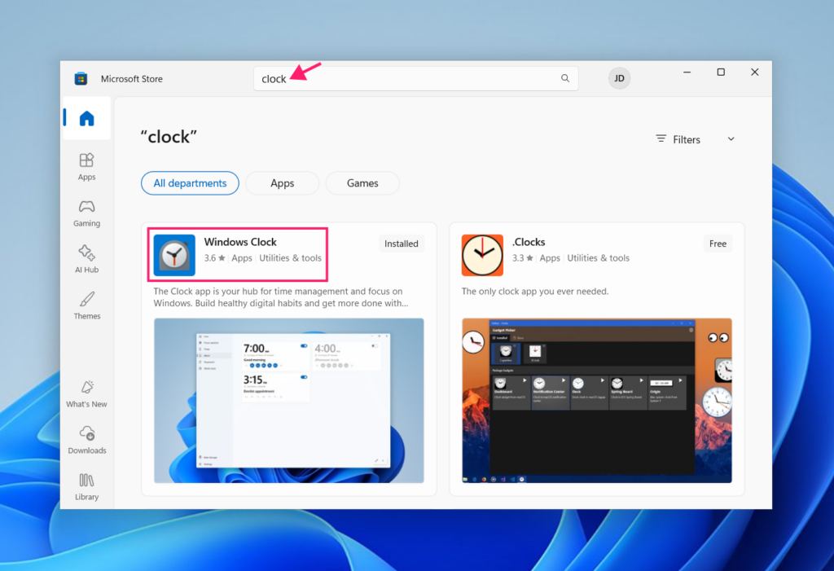The height and width of the screenshot is (571, 834).
Task: Open the AI Hub section
Action: click(x=86, y=260)
